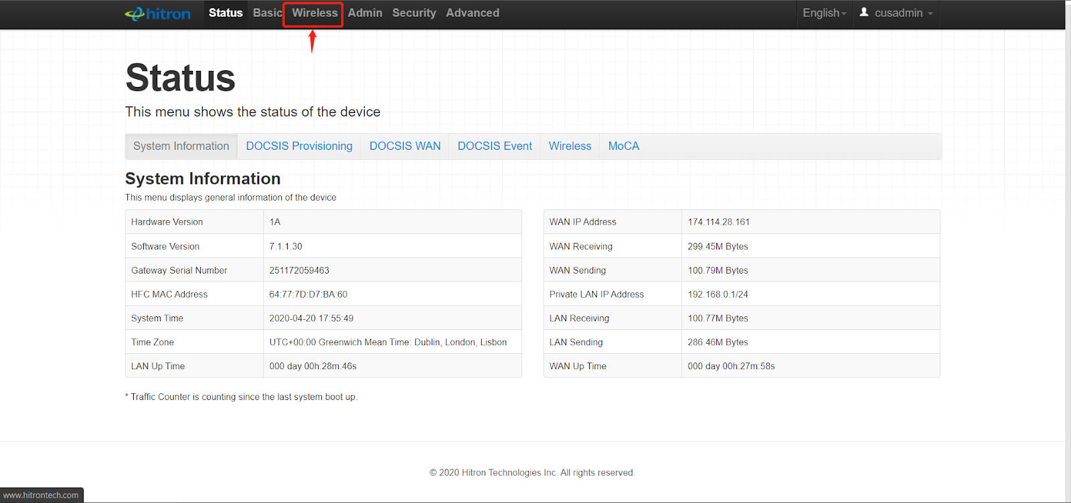
Task: Click the page's vertical scrollbar
Action: [1068, 252]
